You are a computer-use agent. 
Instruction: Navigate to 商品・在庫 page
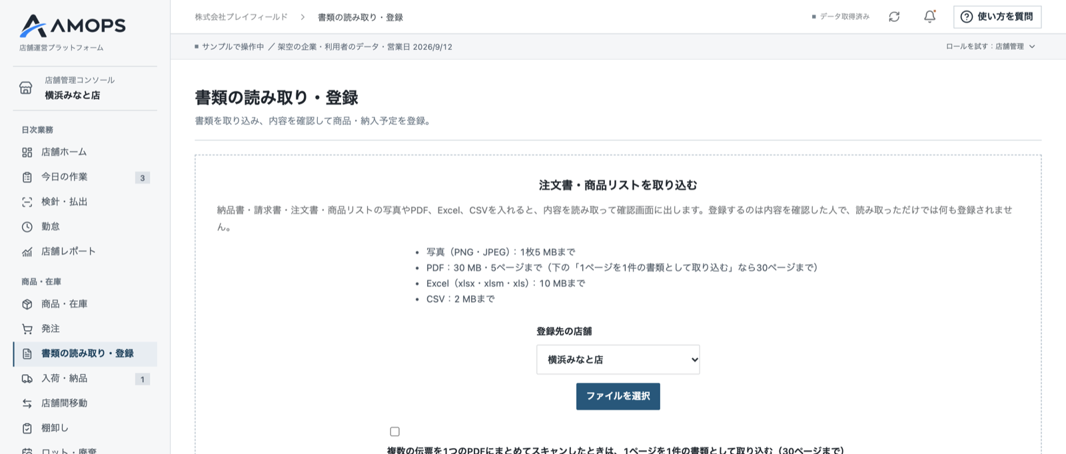coord(85,304)
